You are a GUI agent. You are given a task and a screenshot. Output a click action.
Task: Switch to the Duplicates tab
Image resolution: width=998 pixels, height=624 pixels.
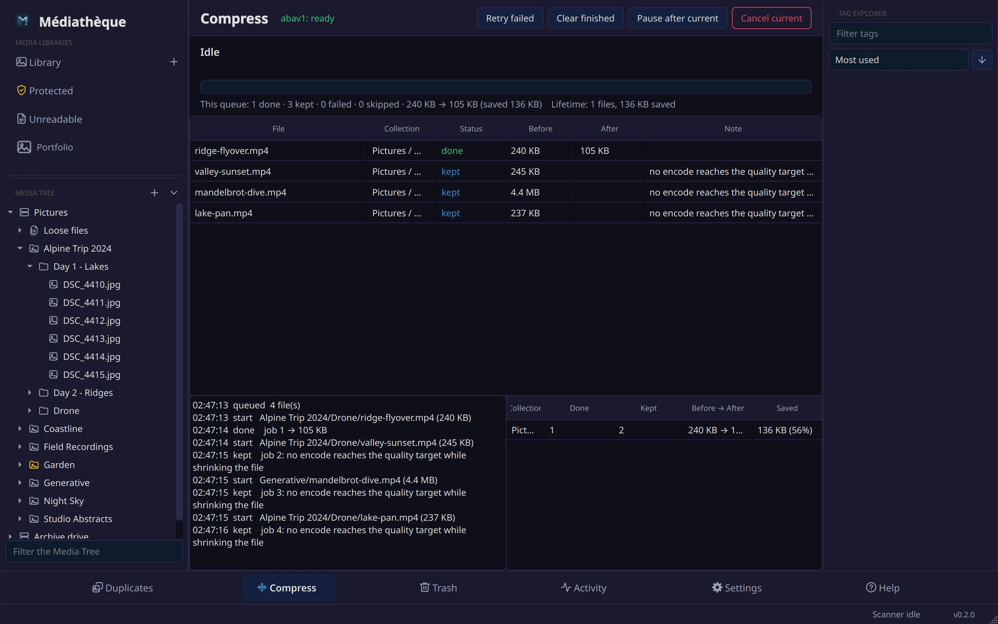(122, 588)
